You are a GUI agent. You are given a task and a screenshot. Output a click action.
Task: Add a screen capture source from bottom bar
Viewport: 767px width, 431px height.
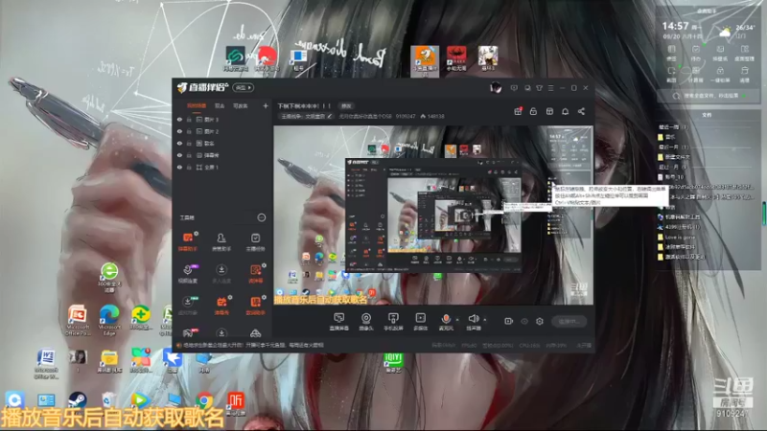point(338,322)
